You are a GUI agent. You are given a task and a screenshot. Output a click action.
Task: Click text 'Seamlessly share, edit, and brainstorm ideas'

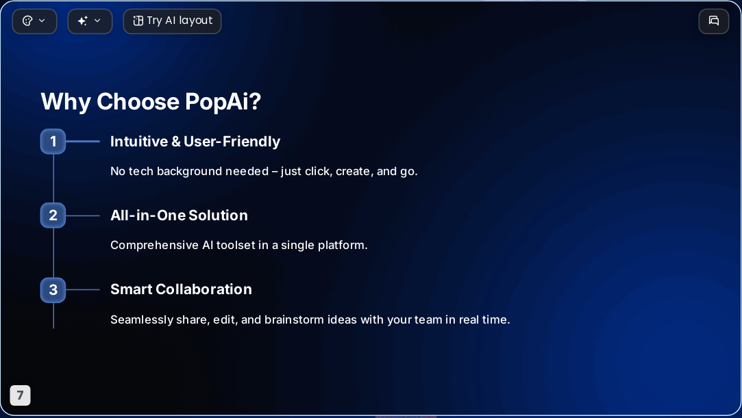(x=234, y=319)
